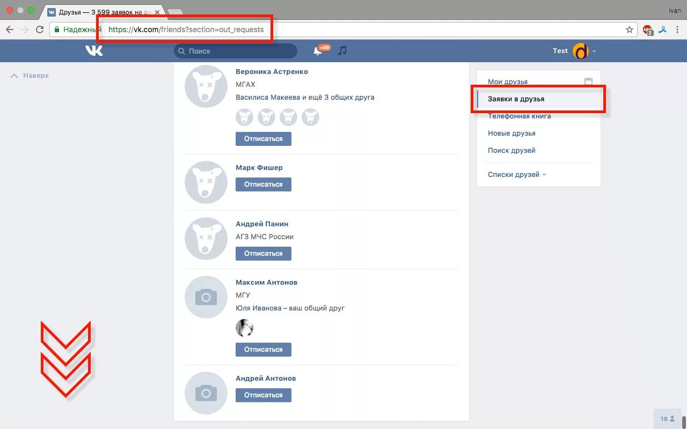This screenshot has width=687, height=429.
Task: Click the Test profile avatar
Action: pos(581,51)
